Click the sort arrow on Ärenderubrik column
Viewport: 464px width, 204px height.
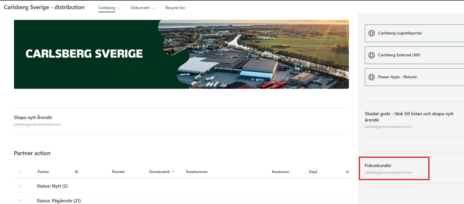coord(173,172)
